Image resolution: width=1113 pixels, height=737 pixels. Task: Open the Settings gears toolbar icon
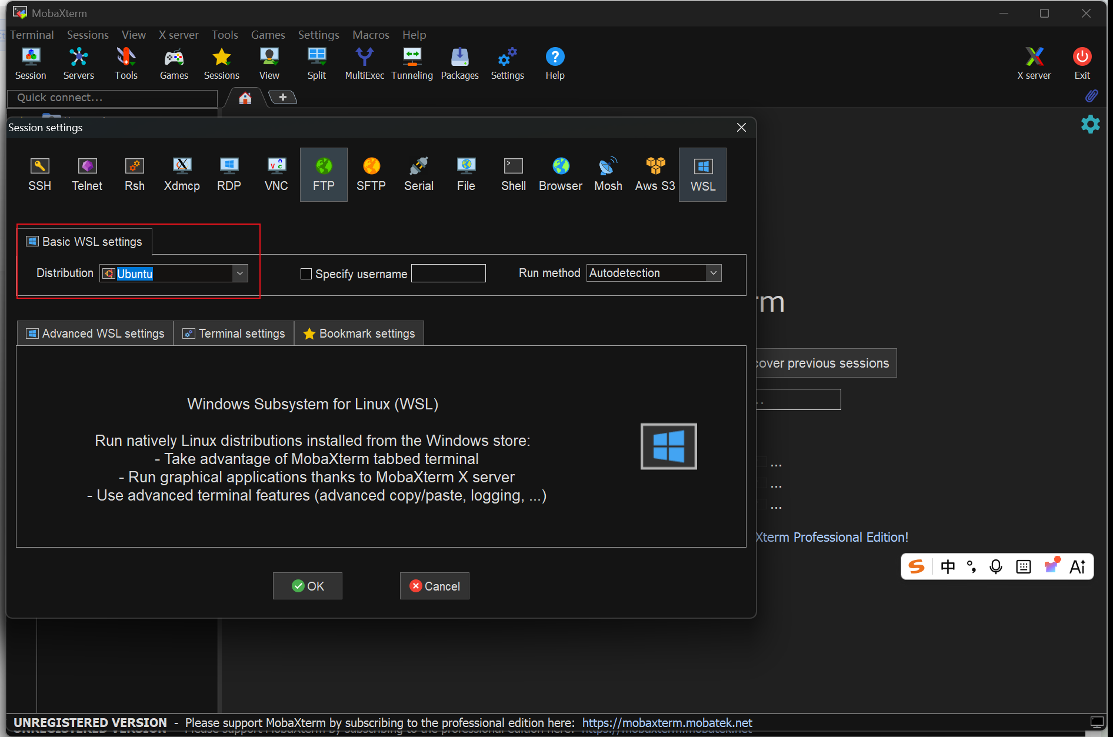[507, 64]
